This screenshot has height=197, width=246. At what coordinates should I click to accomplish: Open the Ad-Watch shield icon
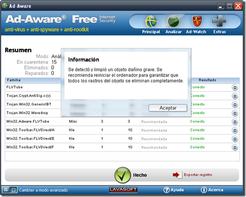click(197, 21)
